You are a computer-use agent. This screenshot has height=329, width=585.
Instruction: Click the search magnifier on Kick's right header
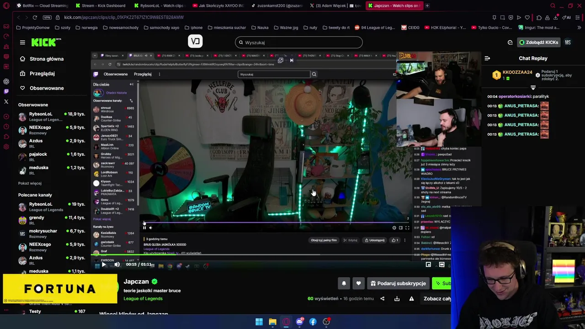point(510,42)
